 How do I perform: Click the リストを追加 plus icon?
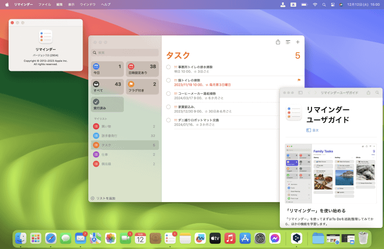point(93,198)
